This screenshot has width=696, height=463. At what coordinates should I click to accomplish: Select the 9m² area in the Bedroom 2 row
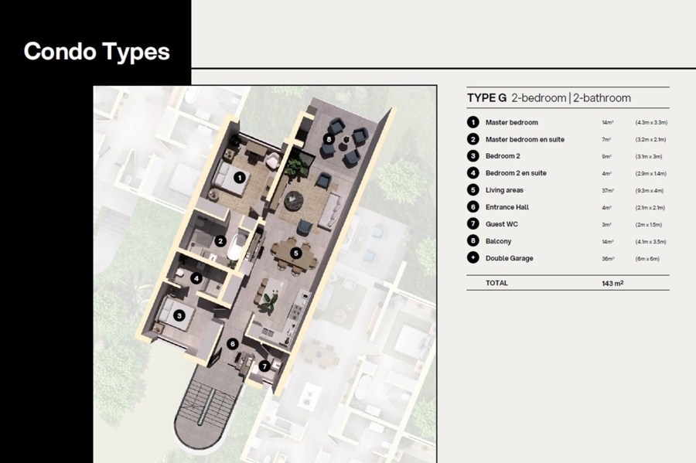coord(607,157)
